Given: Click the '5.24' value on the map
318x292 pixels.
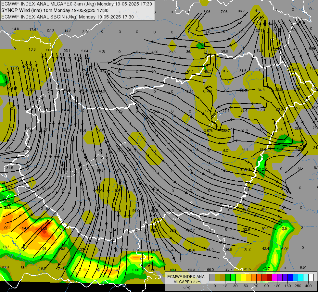Looking at the screenshot, I should coord(190,91).
